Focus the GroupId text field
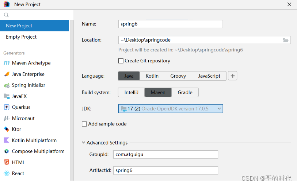Image resolution: width=297 pixels, height=185 pixels. 165,154
